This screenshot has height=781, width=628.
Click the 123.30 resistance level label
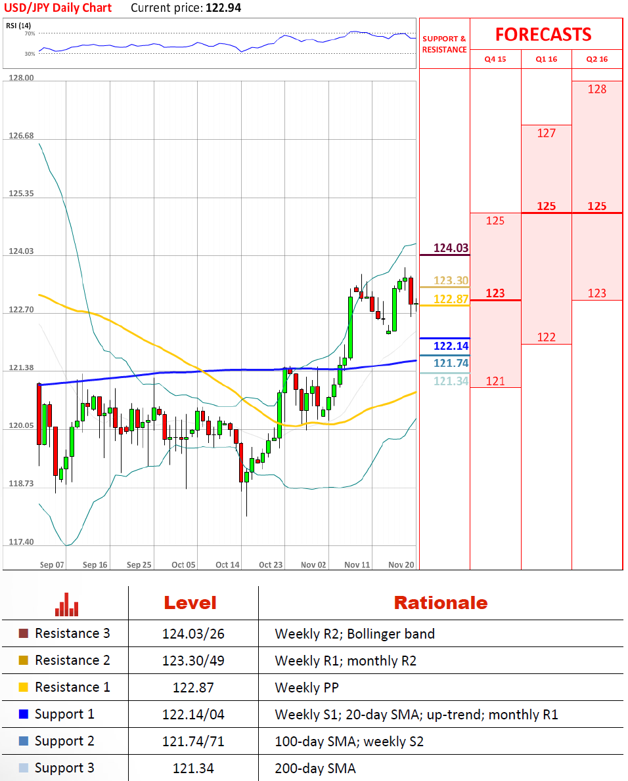[x=451, y=280]
